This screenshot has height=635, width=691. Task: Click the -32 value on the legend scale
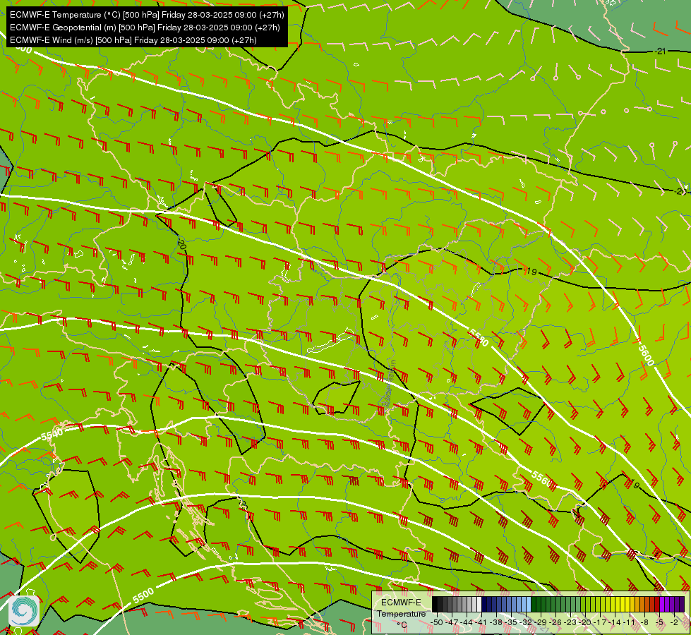point(526,622)
